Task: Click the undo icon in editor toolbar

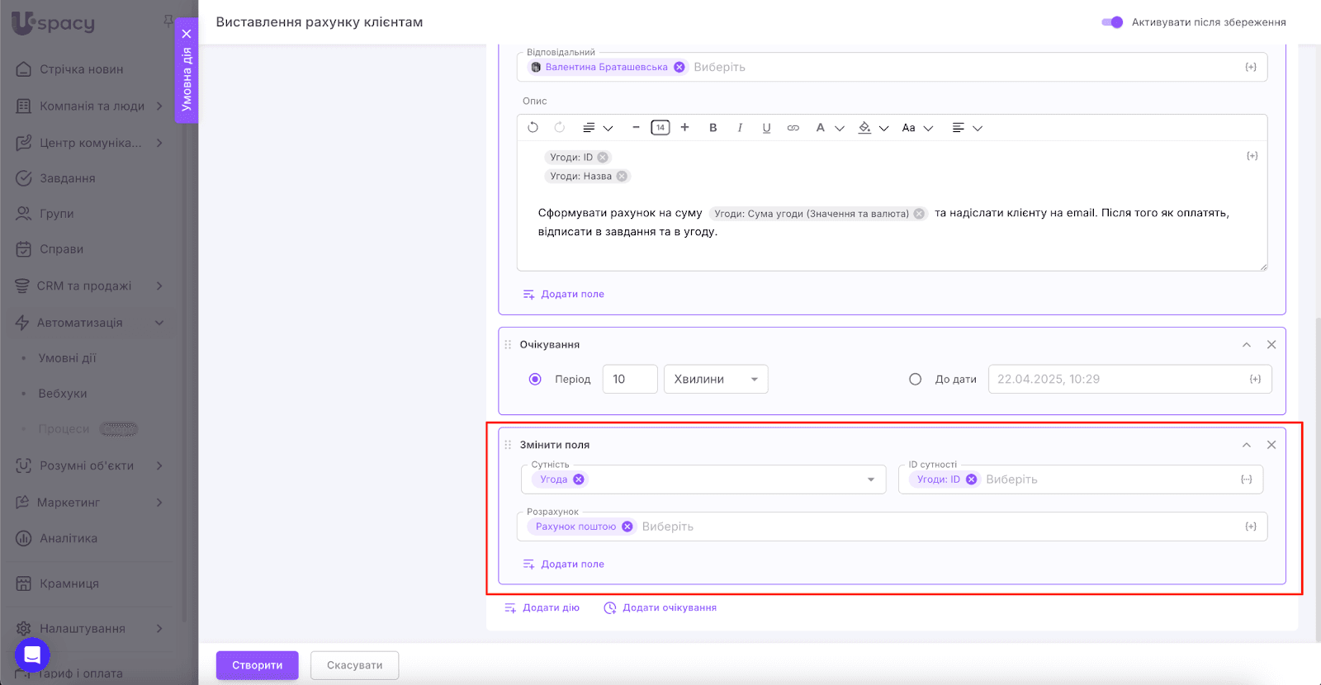Action: click(x=533, y=128)
